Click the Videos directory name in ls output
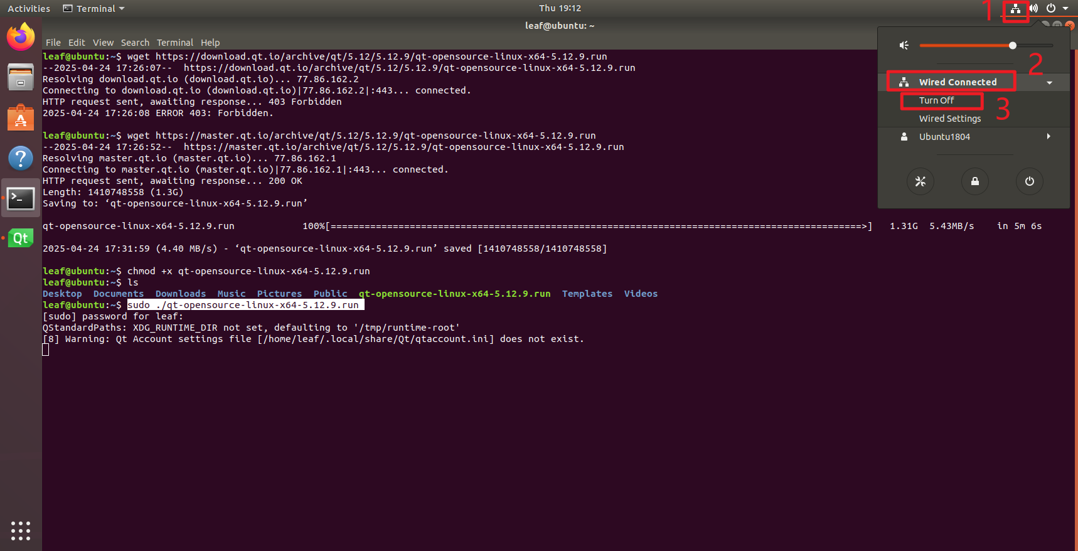 (x=641, y=294)
